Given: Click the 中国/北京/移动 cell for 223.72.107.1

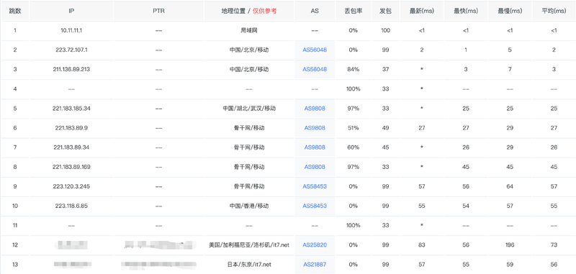Looking at the screenshot, I should coord(249,50).
